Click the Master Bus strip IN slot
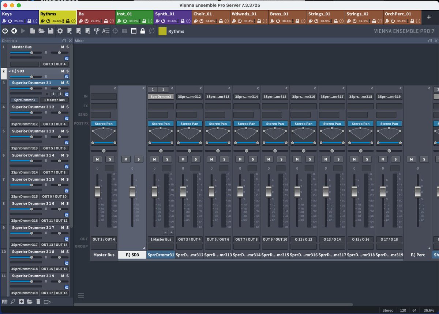The height and width of the screenshot is (314, 439). coord(104,97)
